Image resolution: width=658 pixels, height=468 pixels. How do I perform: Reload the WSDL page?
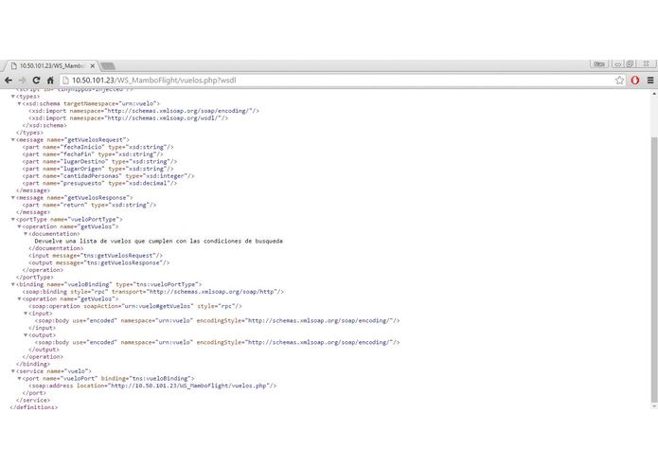tap(36, 81)
